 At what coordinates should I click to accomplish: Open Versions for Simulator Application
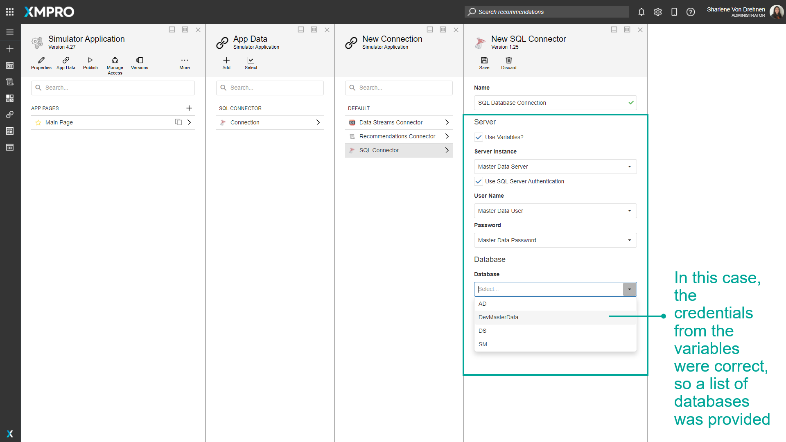(x=140, y=61)
